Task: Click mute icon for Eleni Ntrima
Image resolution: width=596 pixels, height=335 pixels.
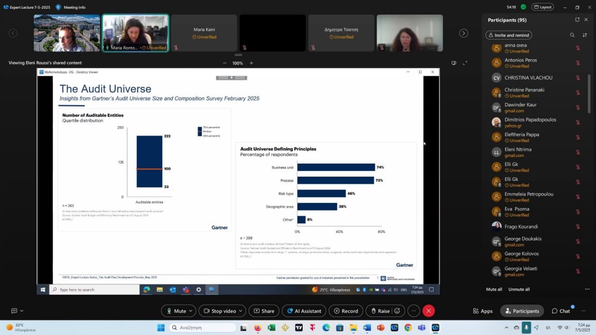Action: (578, 152)
